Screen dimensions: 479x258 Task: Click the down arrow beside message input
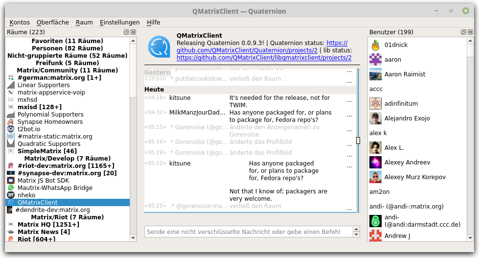(x=356, y=235)
